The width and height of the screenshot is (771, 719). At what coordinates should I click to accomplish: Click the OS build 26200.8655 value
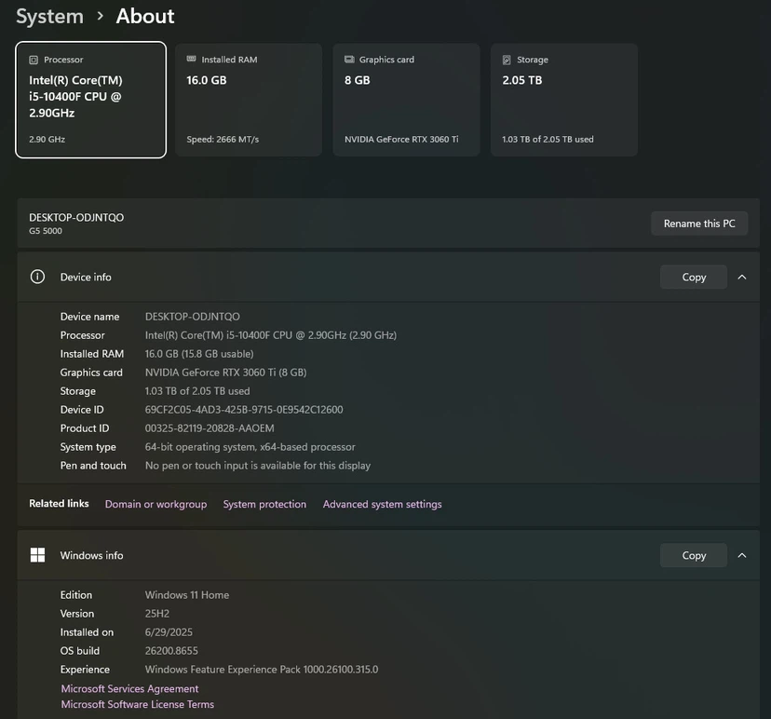171,651
